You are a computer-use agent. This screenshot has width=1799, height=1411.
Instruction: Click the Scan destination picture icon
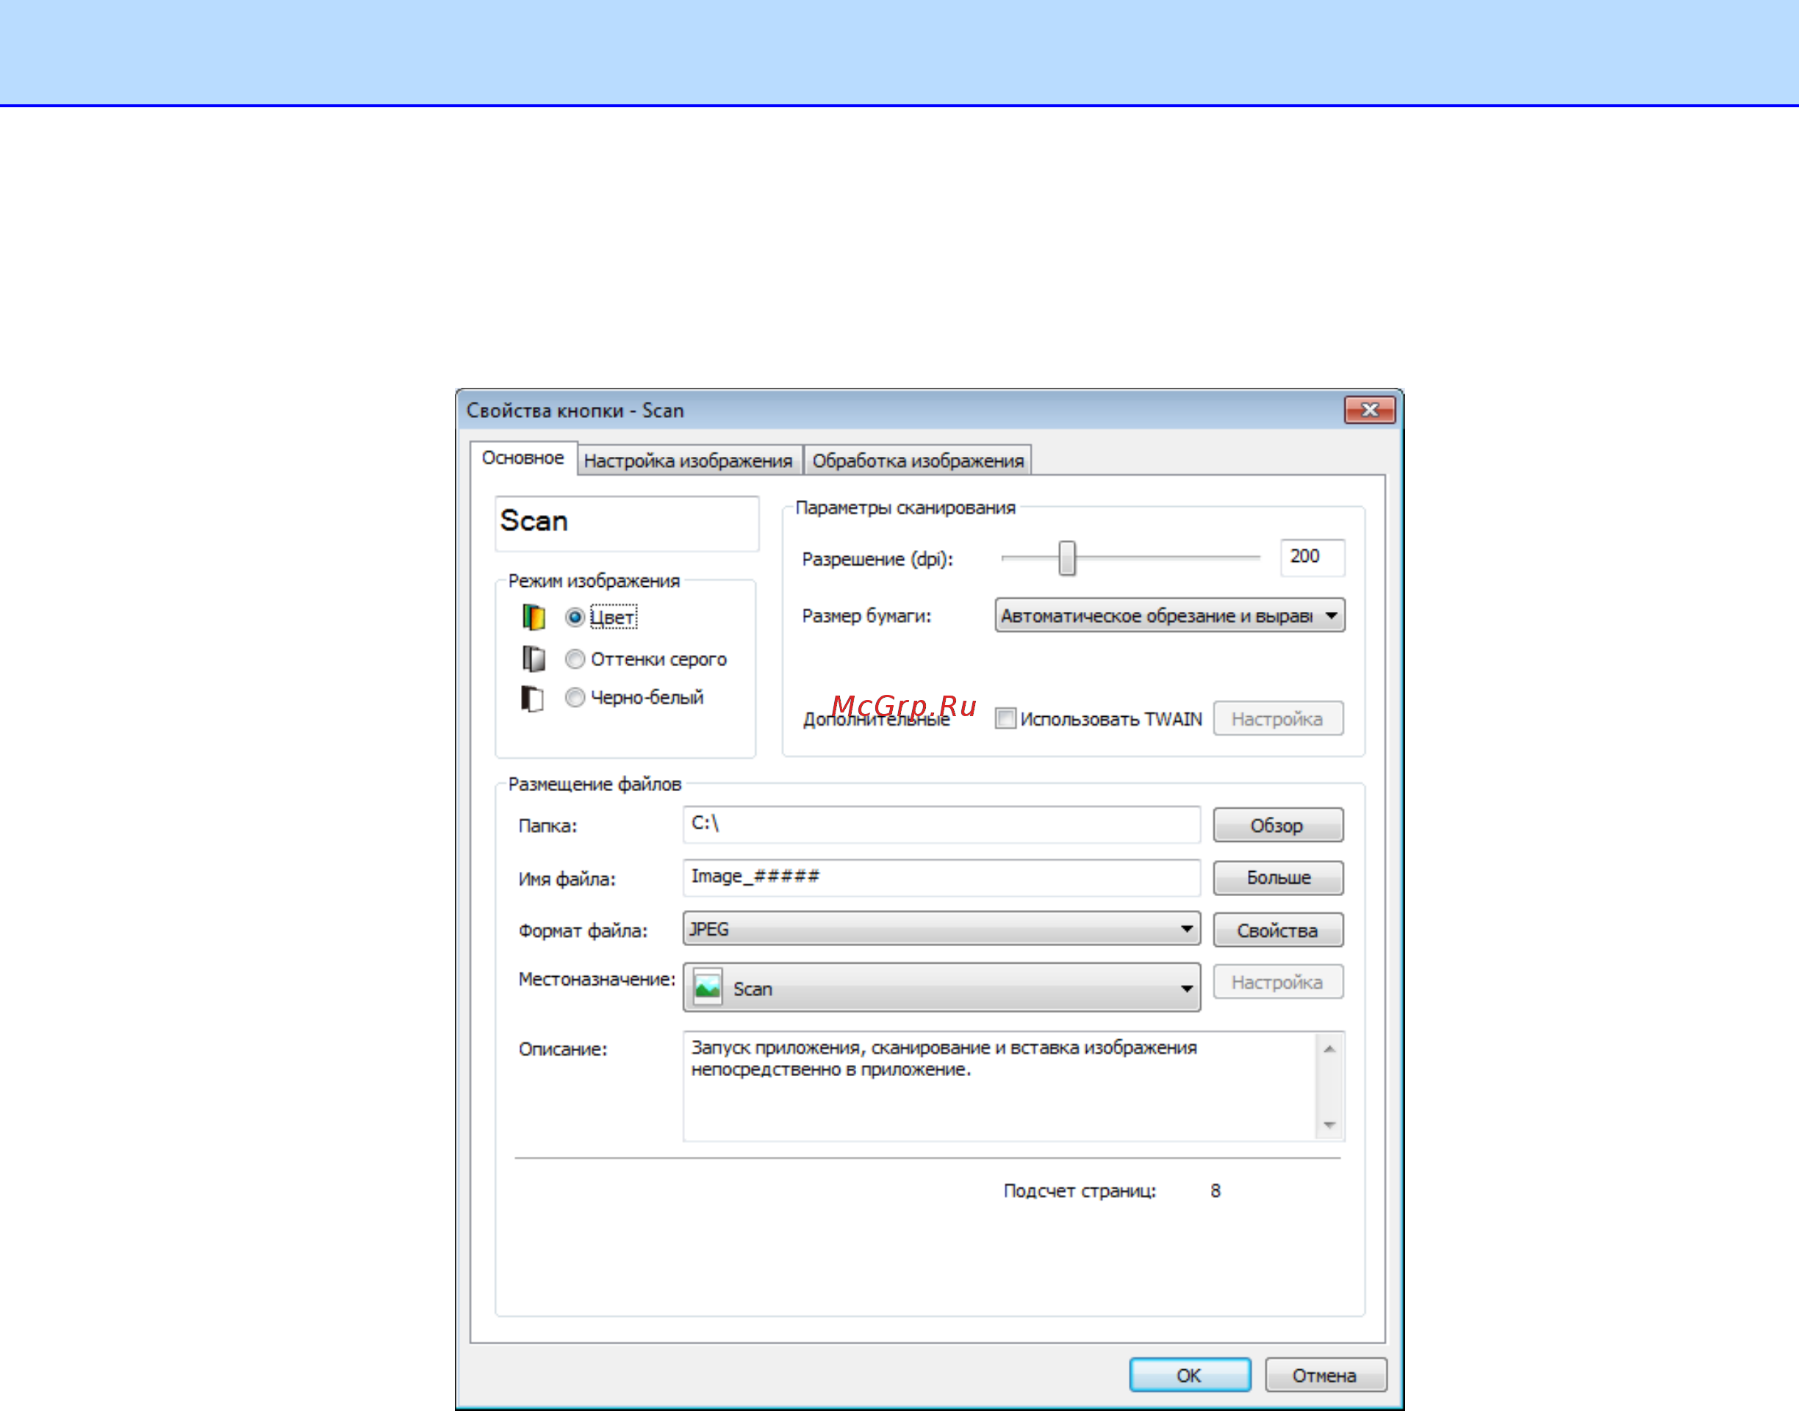coord(708,987)
